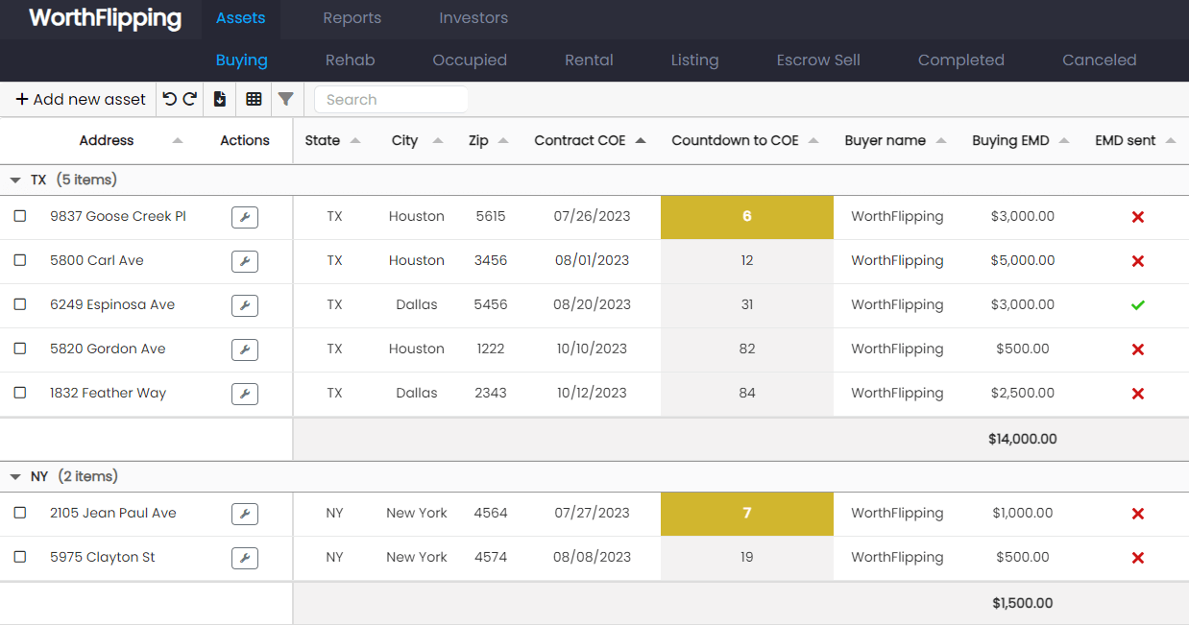Viewport: 1189px width, 626px height.
Task: Sort by Contract COE column header
Action: coord(580,140)
